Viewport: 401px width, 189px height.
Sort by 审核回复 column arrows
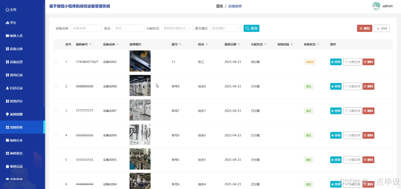click(292, 44)
